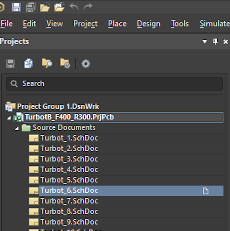Open any existing document folder icon
This screenshot has height=231, width=230.
pos(45,7)
